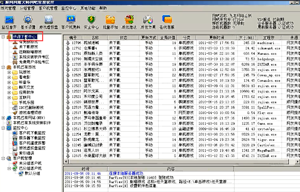Select IDC已删除游戏 tree node

31,108
